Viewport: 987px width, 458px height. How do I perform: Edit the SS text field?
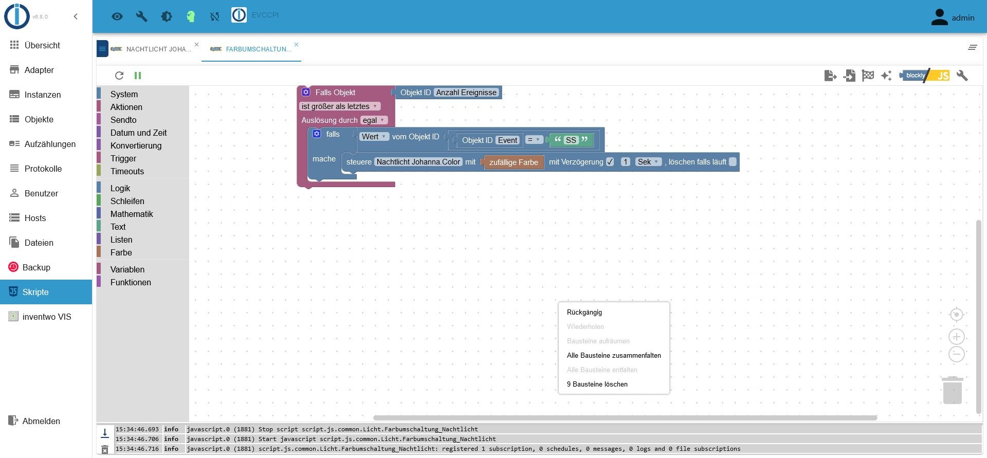pos(571,140)
